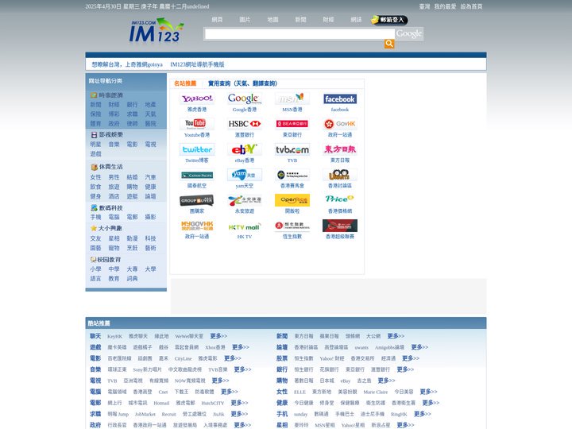Click the 時事經濟 category heading
Viewport: 572px width, 429px height.
coord(111,95)
